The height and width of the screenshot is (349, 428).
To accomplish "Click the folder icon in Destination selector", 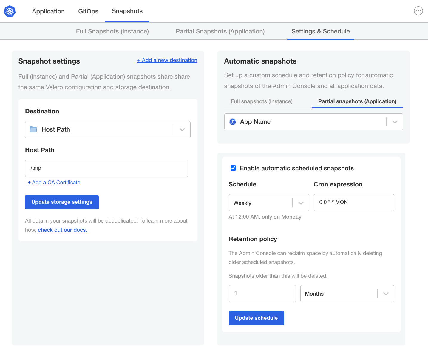I will [x=33, y=129].
